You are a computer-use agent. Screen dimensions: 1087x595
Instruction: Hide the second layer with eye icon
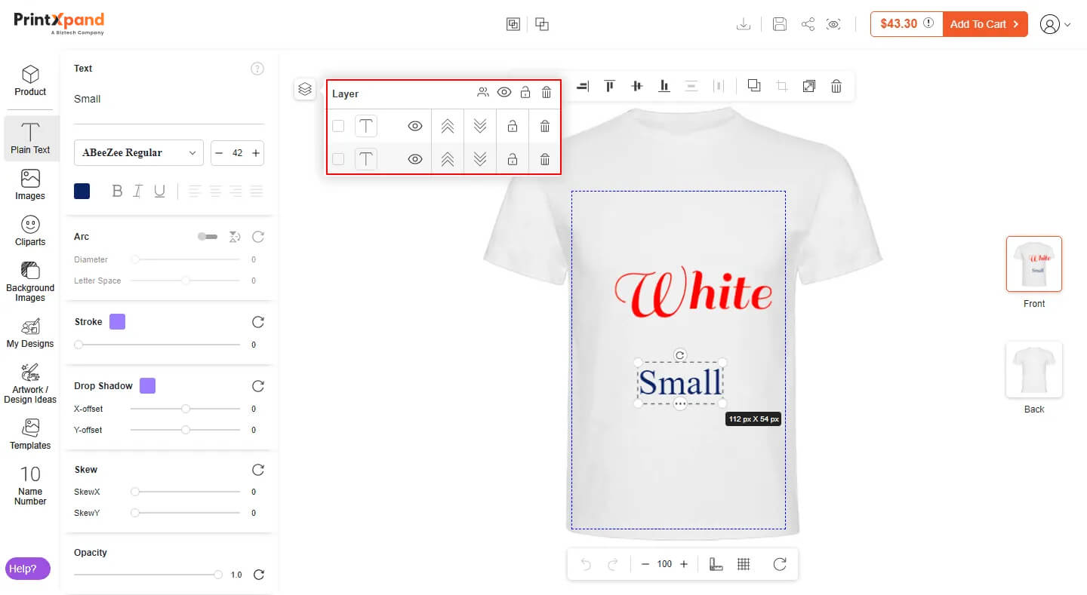click(414, 159)
